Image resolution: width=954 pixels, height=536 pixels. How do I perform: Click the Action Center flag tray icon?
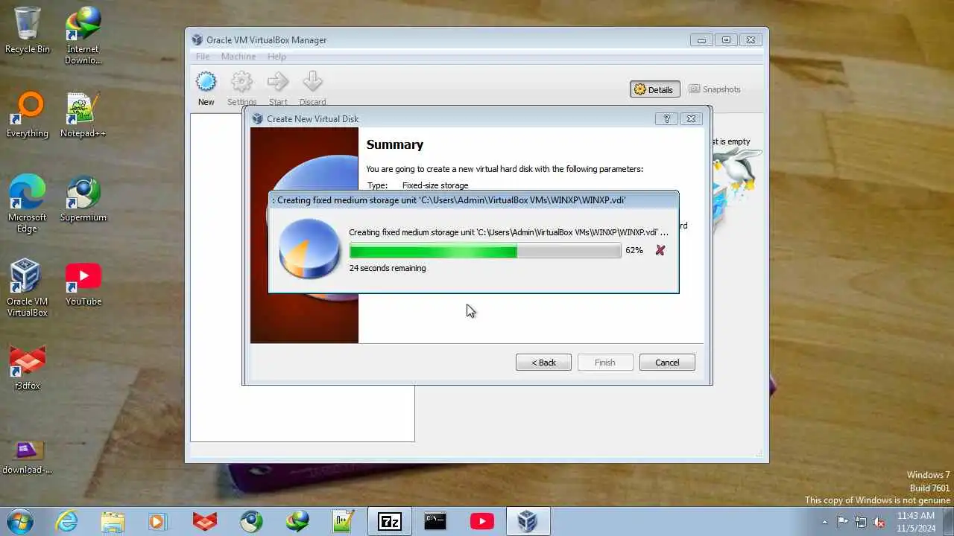click(x=842, y=522)
